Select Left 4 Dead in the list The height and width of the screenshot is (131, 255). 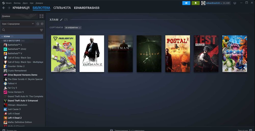(14, 114)
